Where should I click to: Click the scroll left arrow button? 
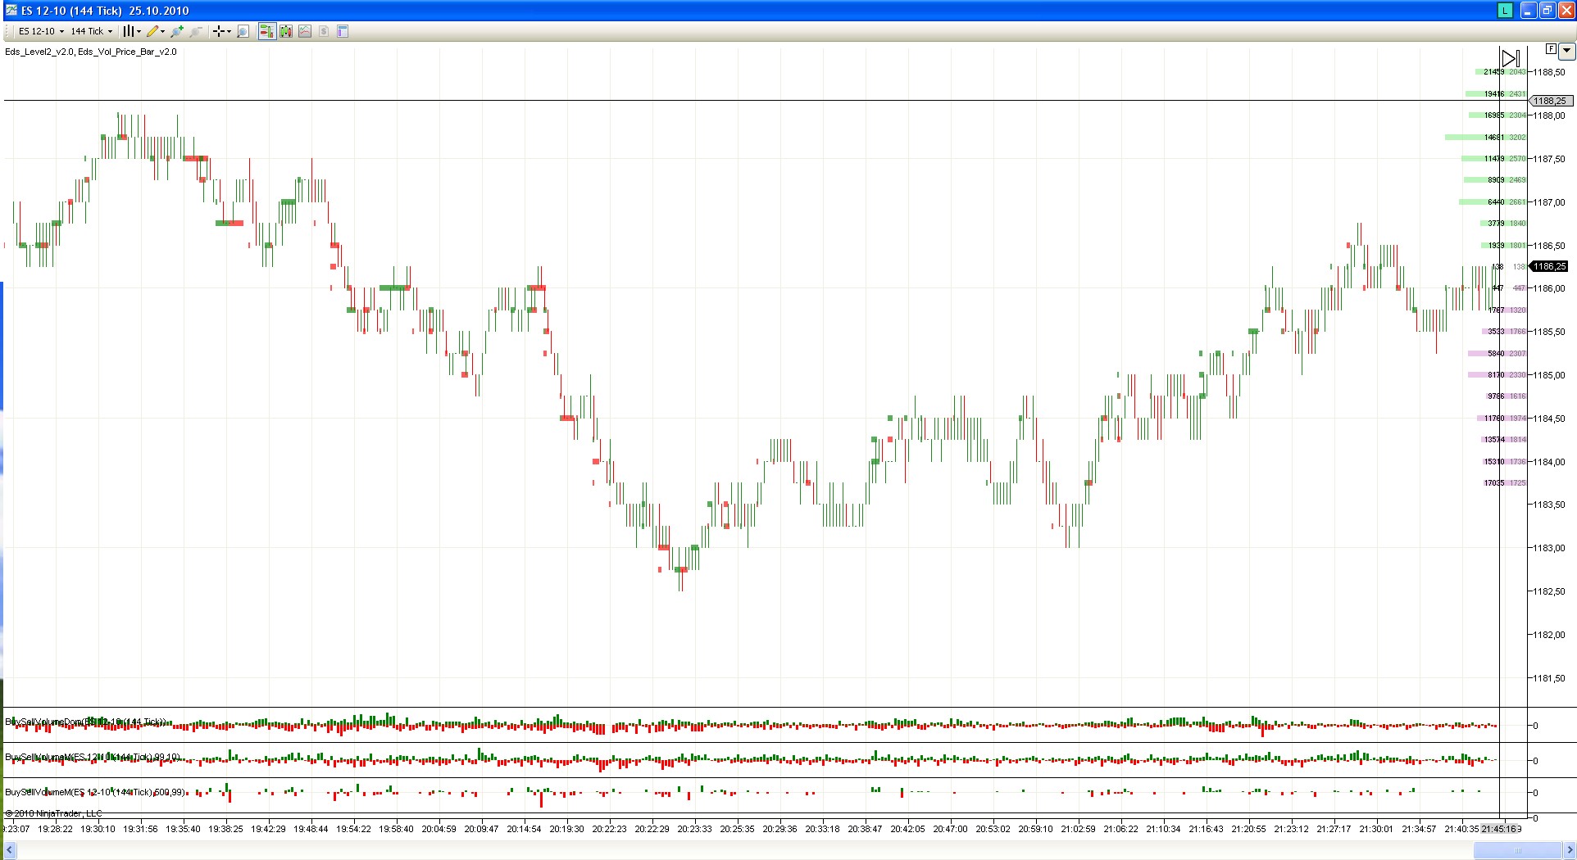(x=10, y=851)
